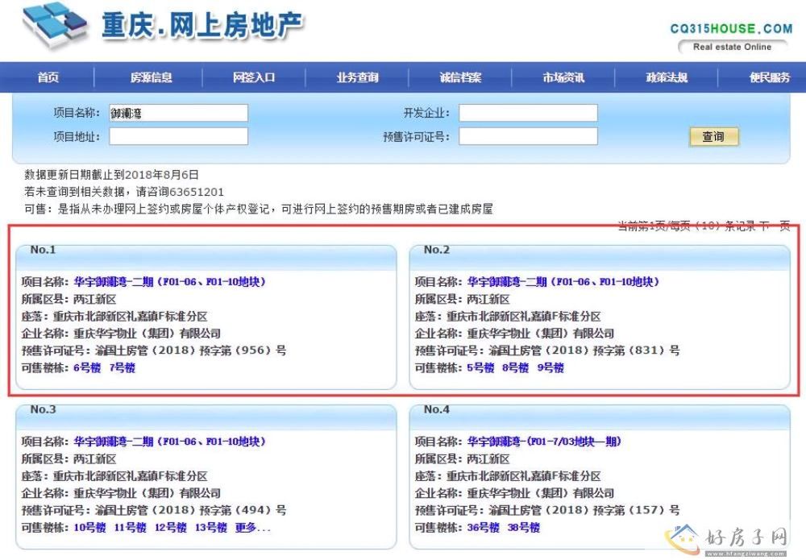
Task: Open the 首页 home menu
Action: (48, 78)
